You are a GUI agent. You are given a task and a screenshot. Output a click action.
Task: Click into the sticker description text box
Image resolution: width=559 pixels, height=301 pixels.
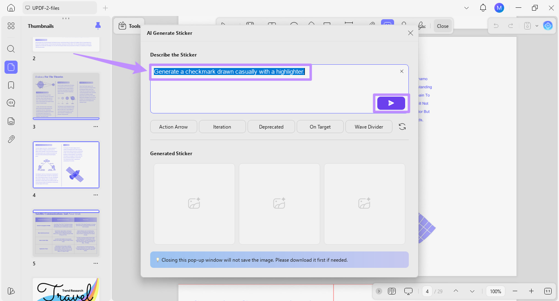279,89
